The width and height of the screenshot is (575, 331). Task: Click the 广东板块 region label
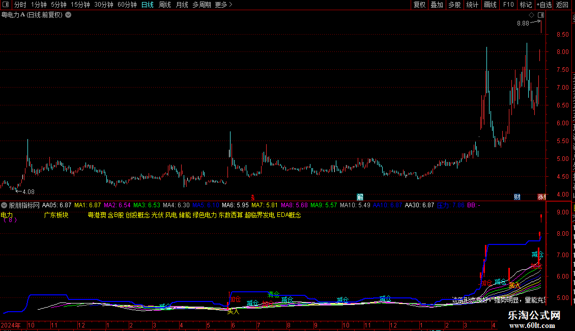[56, 215]
